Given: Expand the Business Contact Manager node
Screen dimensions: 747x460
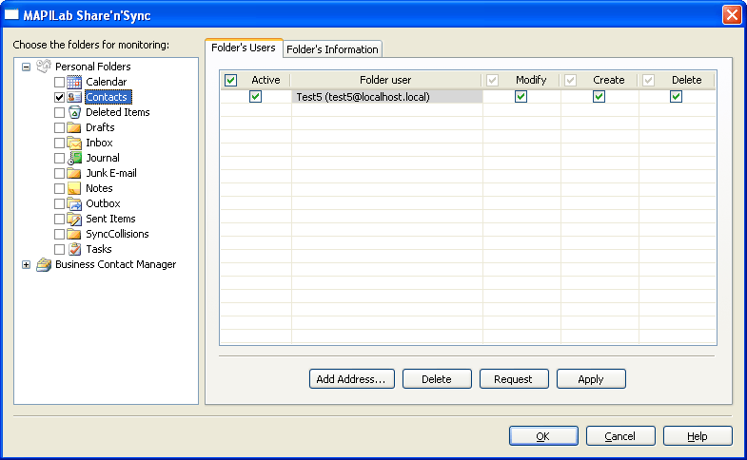Looking at the screenshot, I should pyautogui.click(x=27, y=265).
